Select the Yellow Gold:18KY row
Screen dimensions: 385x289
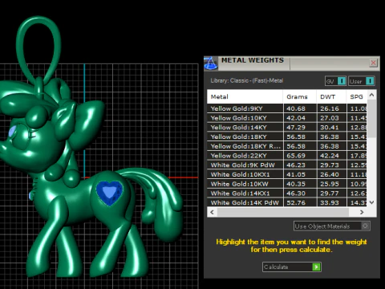point(287,136)
